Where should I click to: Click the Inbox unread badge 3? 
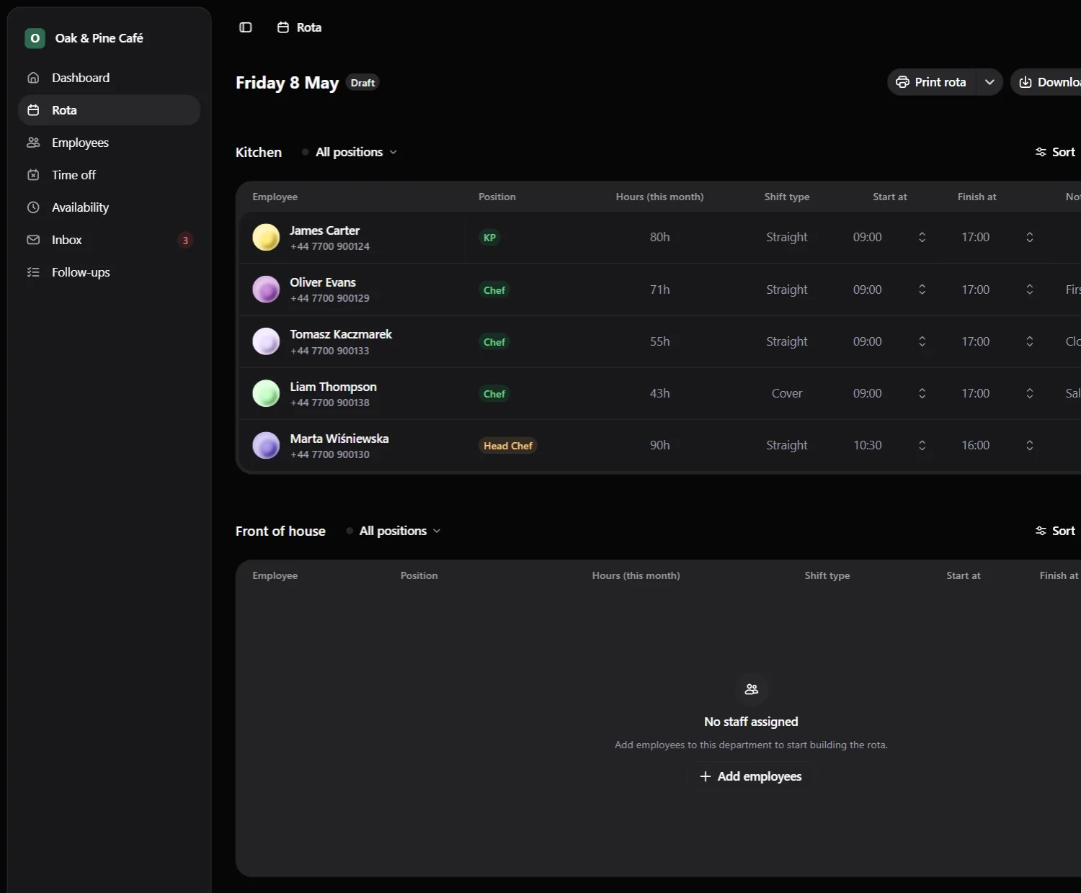(185, 241)
